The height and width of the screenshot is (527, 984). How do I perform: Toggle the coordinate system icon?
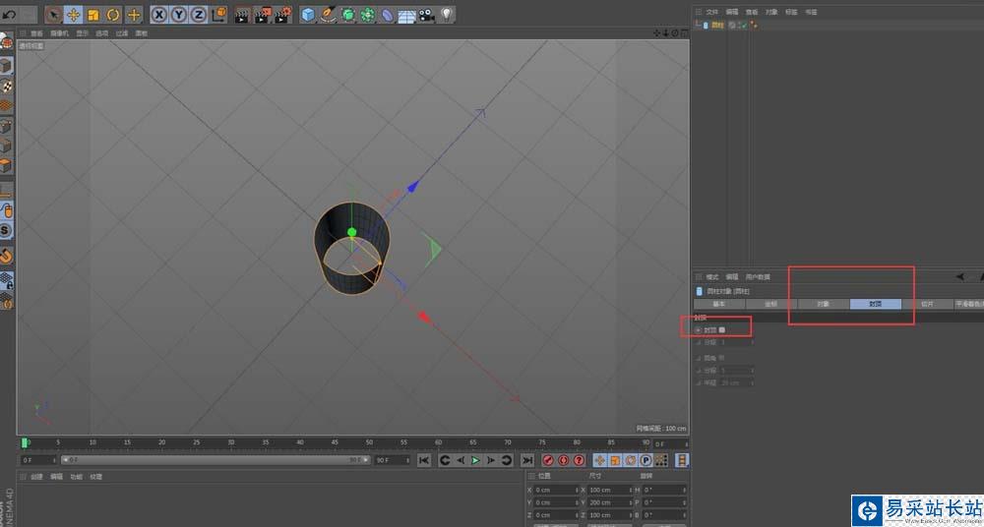(x=219, y=15)
